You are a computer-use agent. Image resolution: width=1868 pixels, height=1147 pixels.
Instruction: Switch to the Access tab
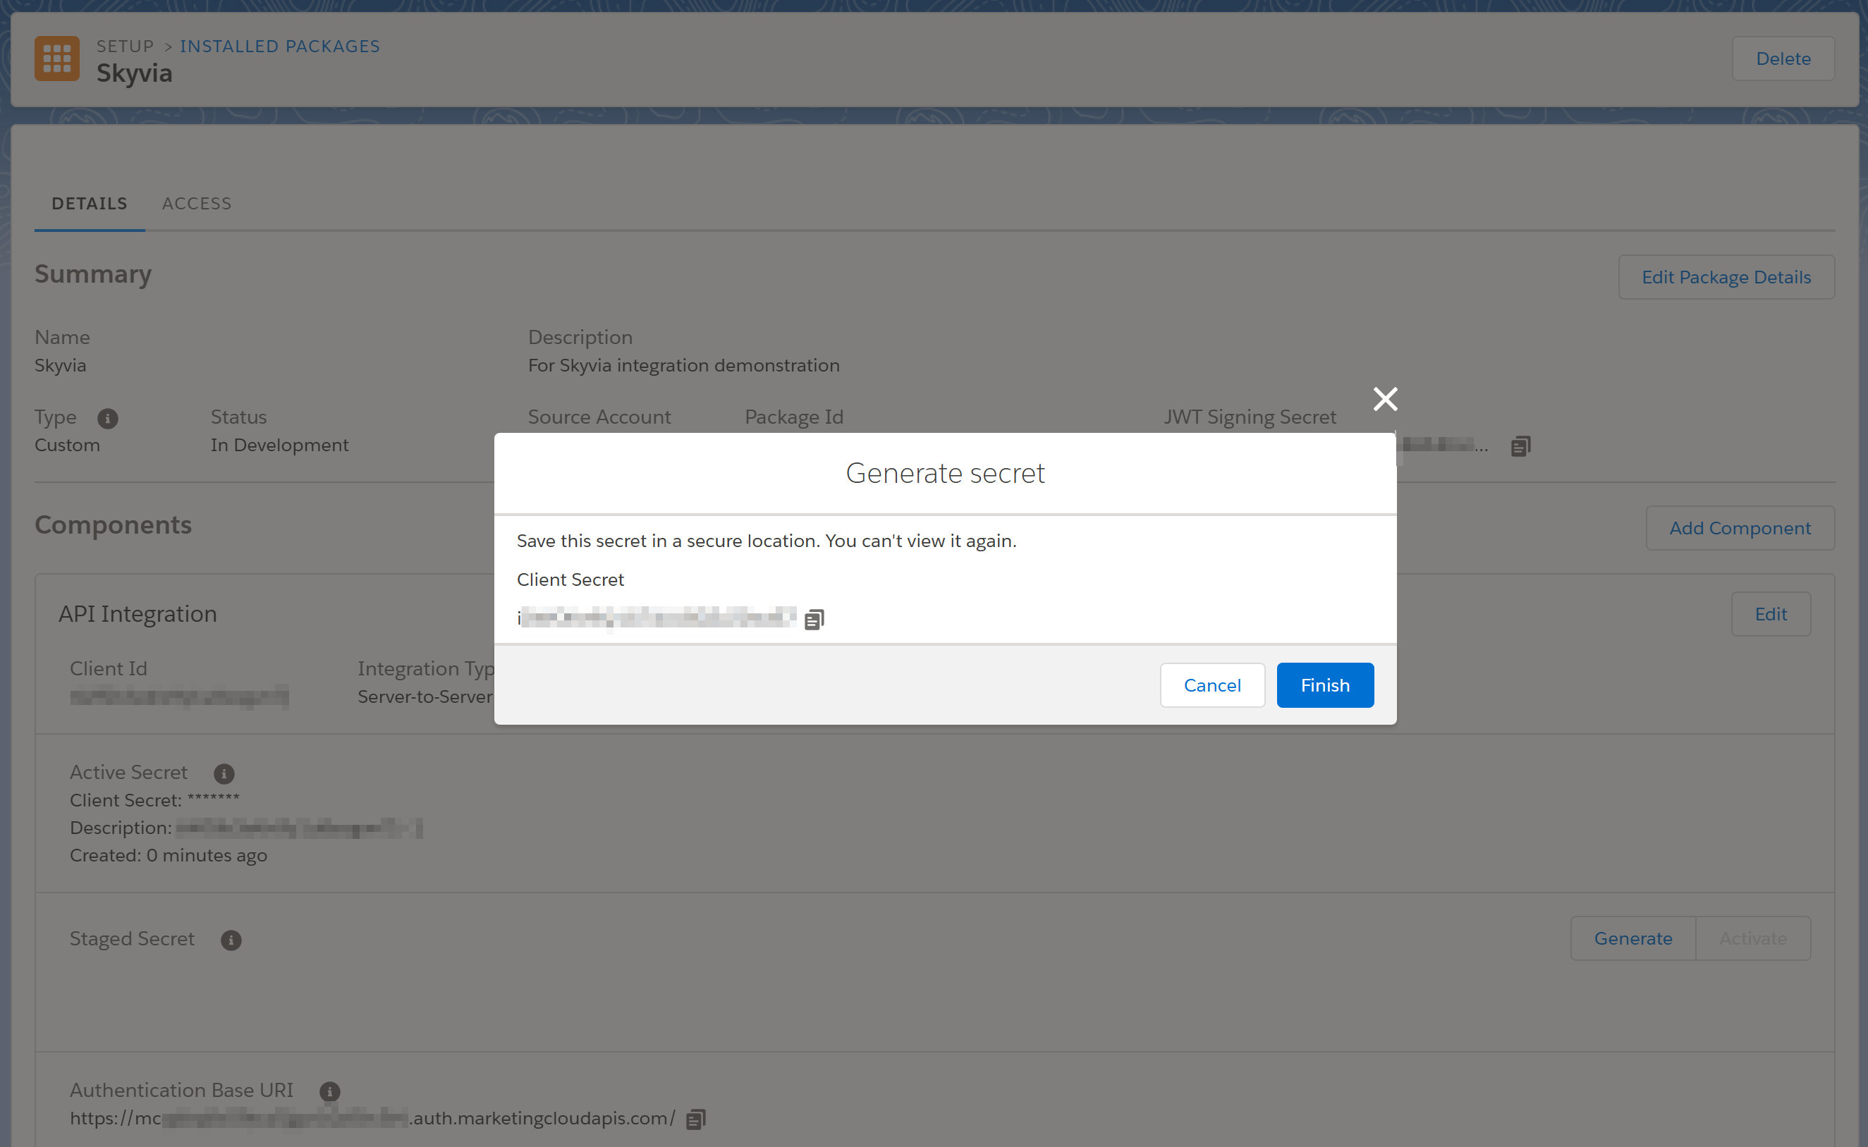point(197,203)
